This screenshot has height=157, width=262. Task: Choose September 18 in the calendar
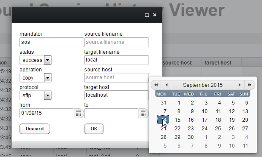click(x=218, y=120)
